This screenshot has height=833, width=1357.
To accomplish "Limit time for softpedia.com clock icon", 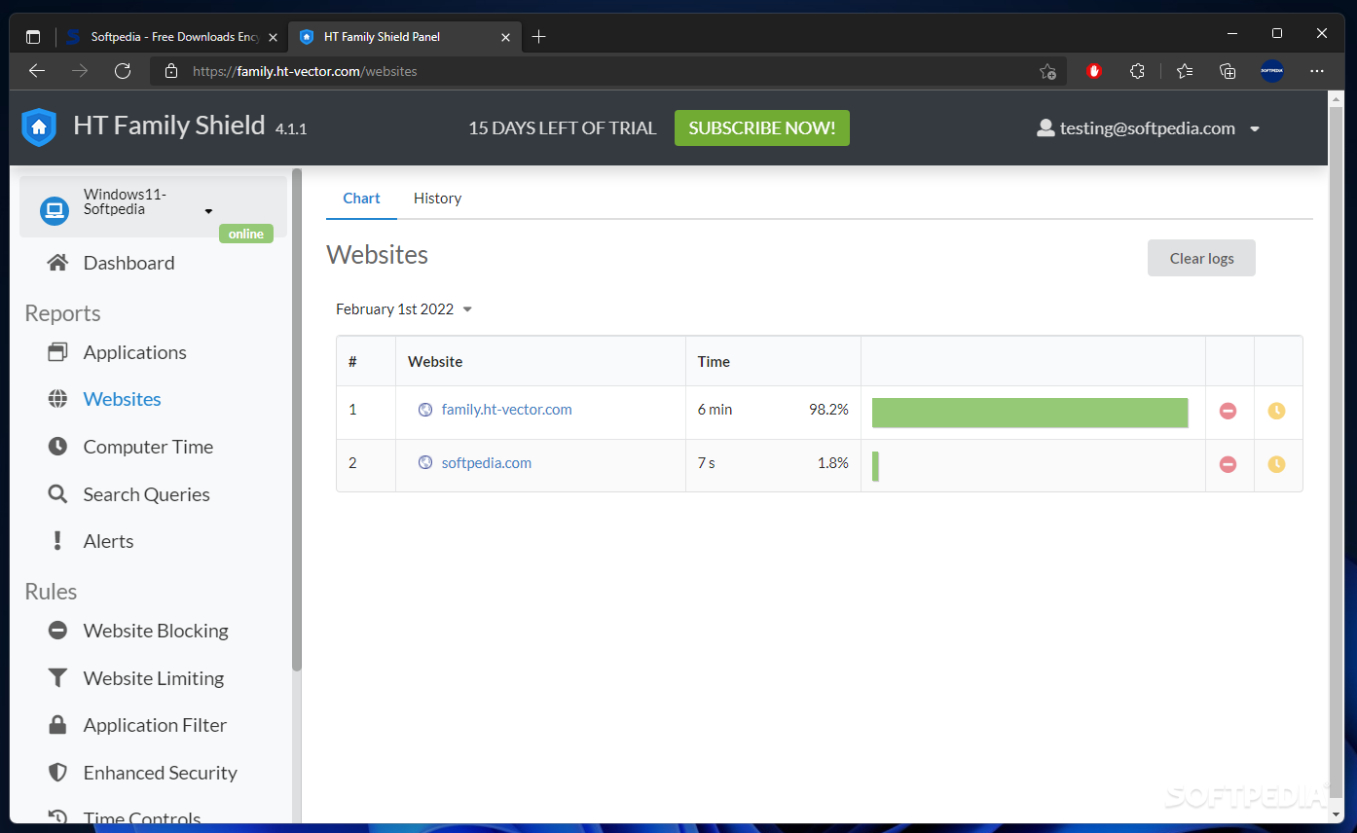I will point(1277,464).
